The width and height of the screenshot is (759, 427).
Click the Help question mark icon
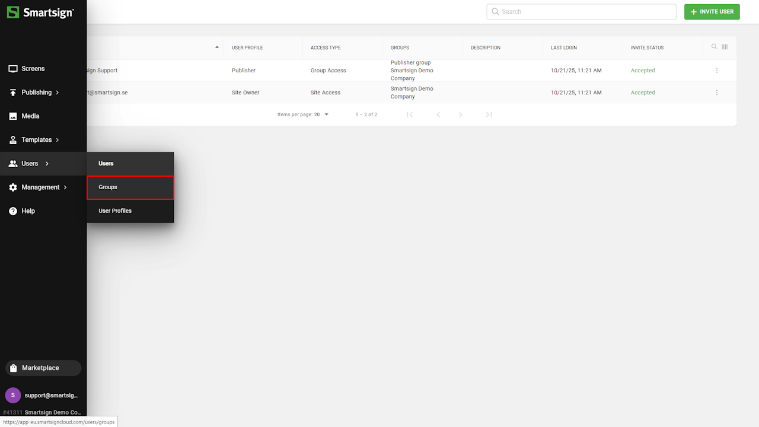(x=13, y=211)
